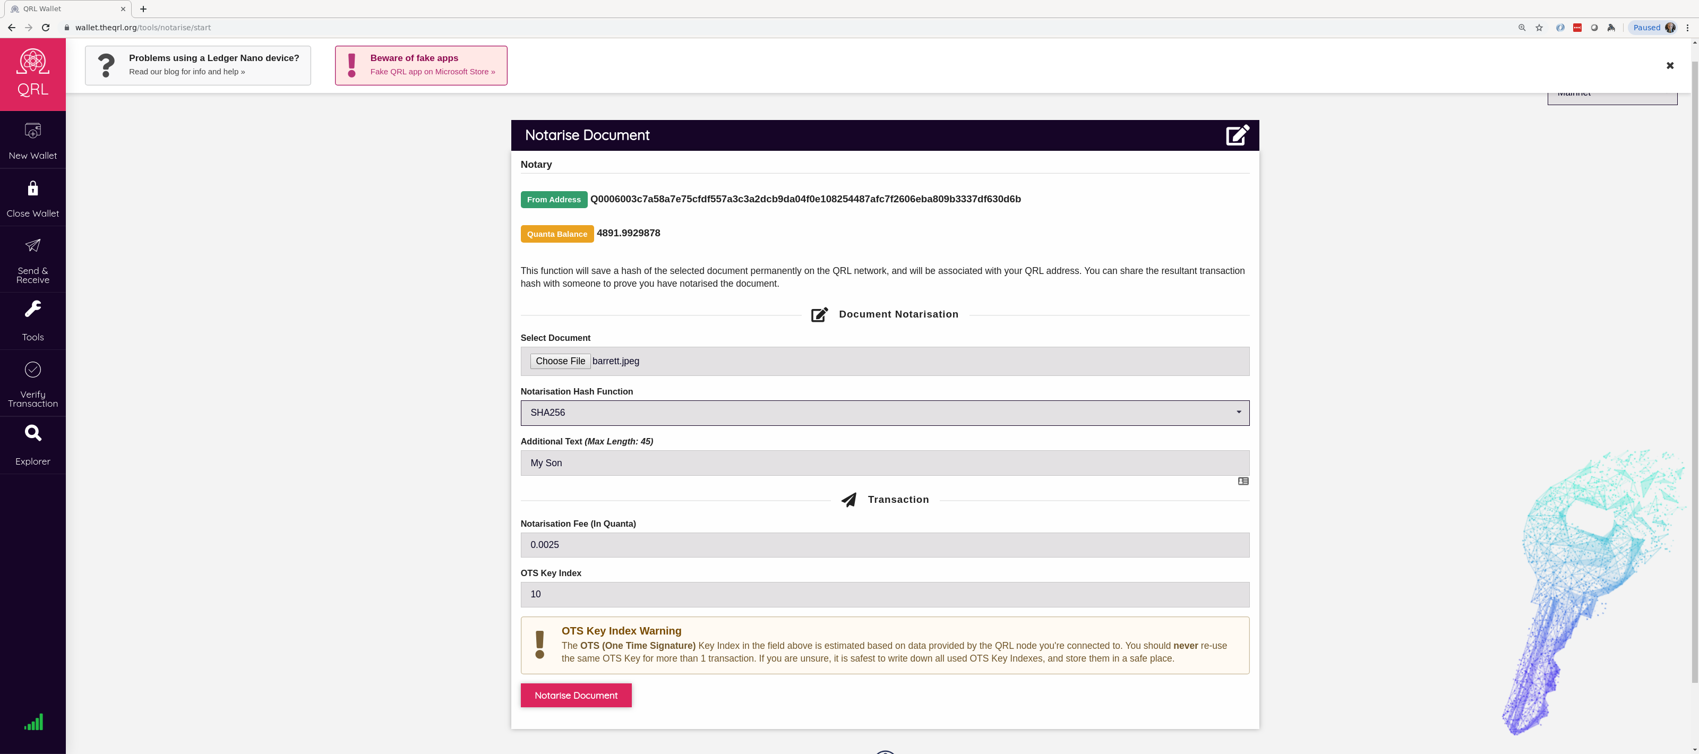
Task: Dismiss the banner with the X icon
Action: (x=1670, y=65)
